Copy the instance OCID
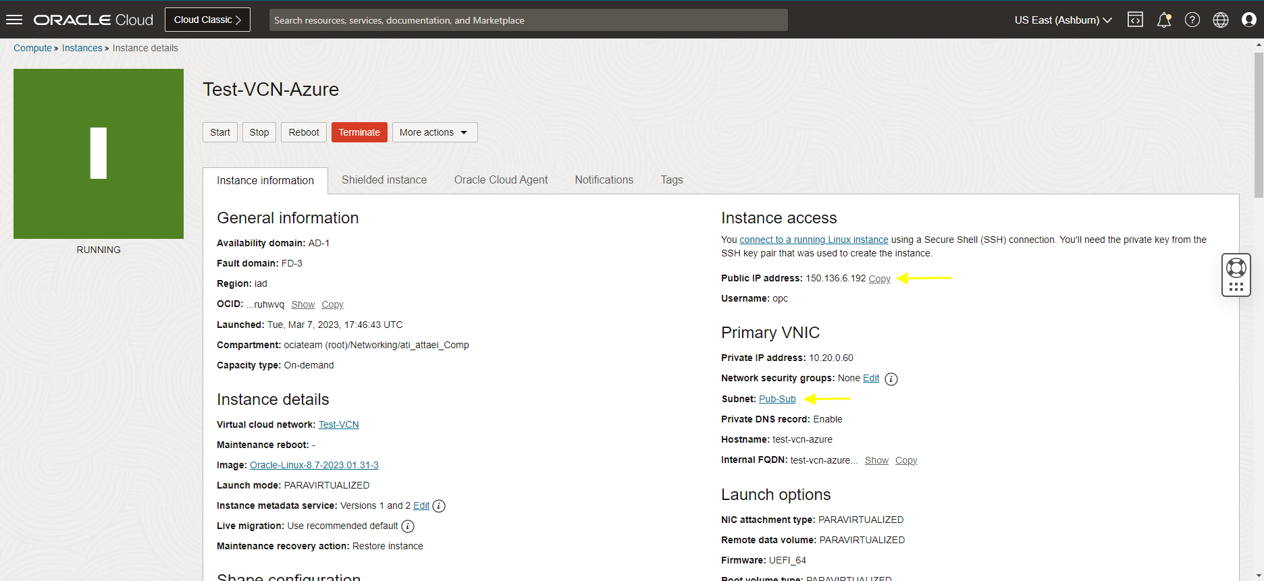1264x581 pixels. tap(333, 305)
